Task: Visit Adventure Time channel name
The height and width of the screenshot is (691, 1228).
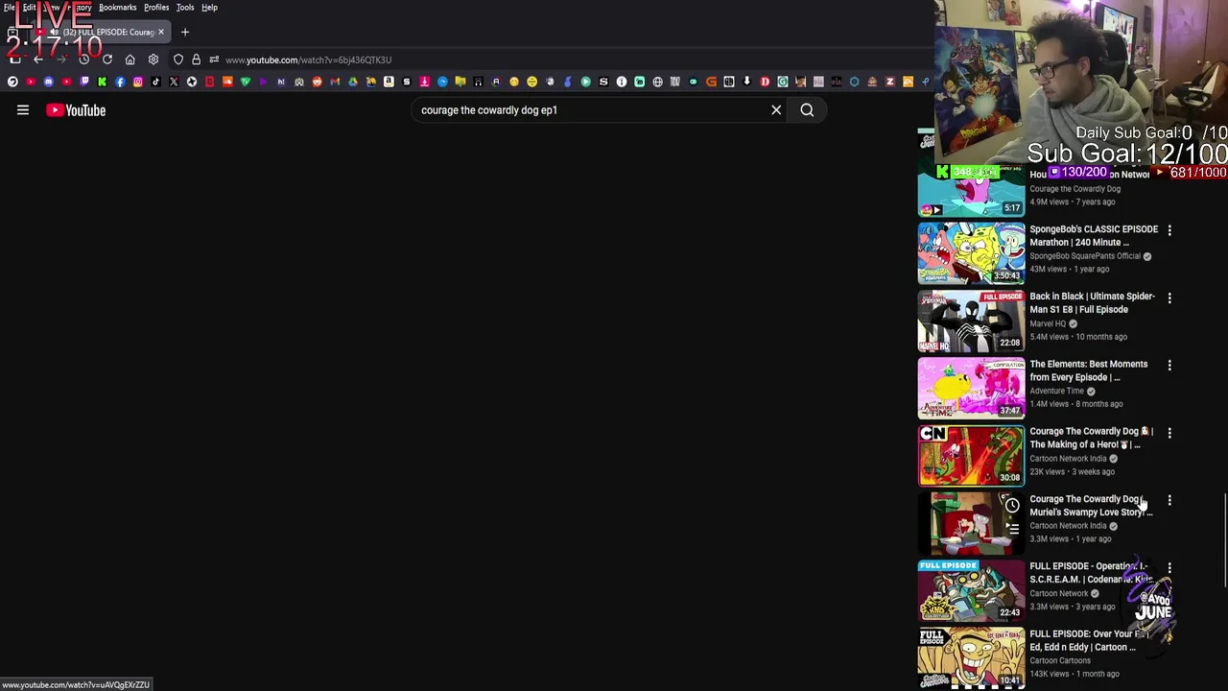Action: tap(1056, 391)
